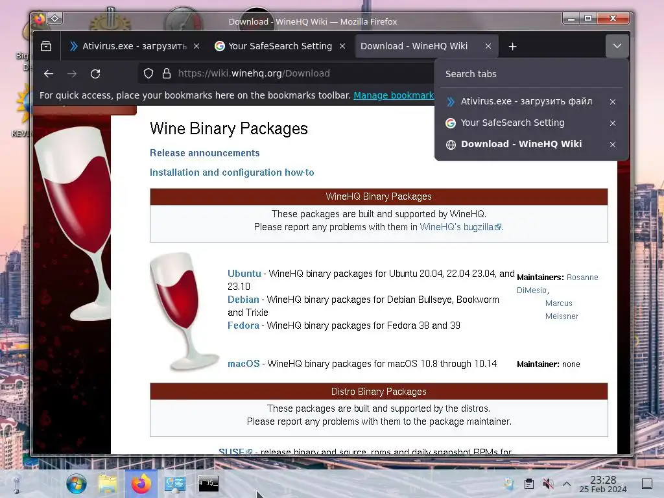Open the macOS packages link

coord(244,364)
